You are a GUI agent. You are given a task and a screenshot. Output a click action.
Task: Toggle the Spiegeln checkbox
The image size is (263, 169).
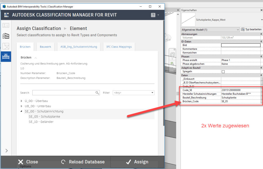click(223, 72)
